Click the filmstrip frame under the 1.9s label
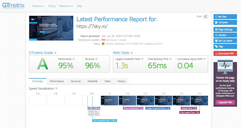The height and width of the screenshot is (128, 241). (199, 100)
